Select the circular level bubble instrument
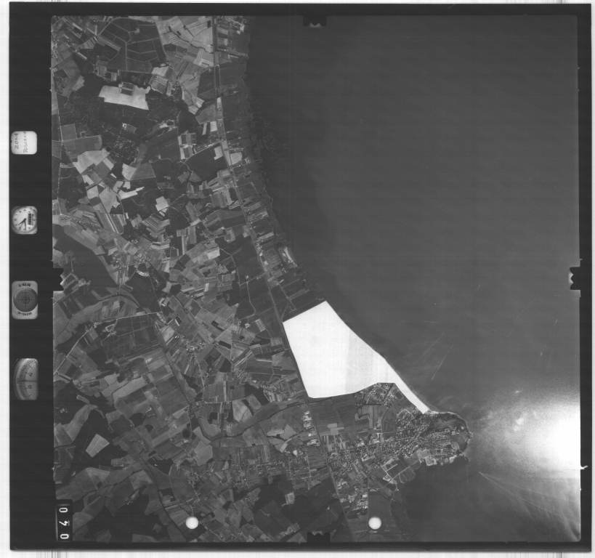 pos(25,299)
